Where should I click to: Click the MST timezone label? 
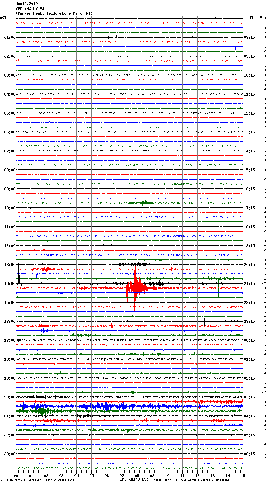[x=3, y=18]
